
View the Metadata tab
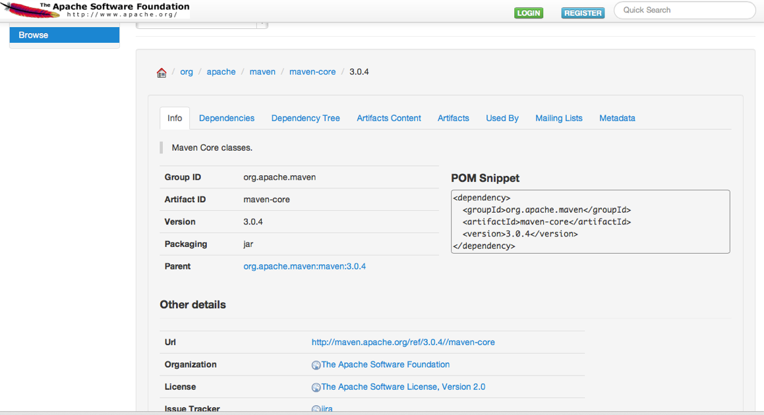(x=617, y=119)
